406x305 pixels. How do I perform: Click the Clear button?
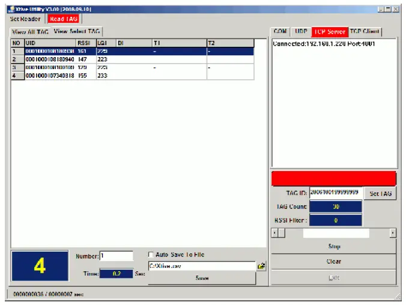coord(334,262)
